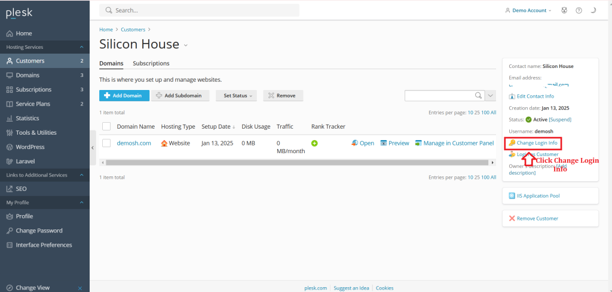Click the Laravel icon in sidebar
Screen dimensions: 612x292
10,161
